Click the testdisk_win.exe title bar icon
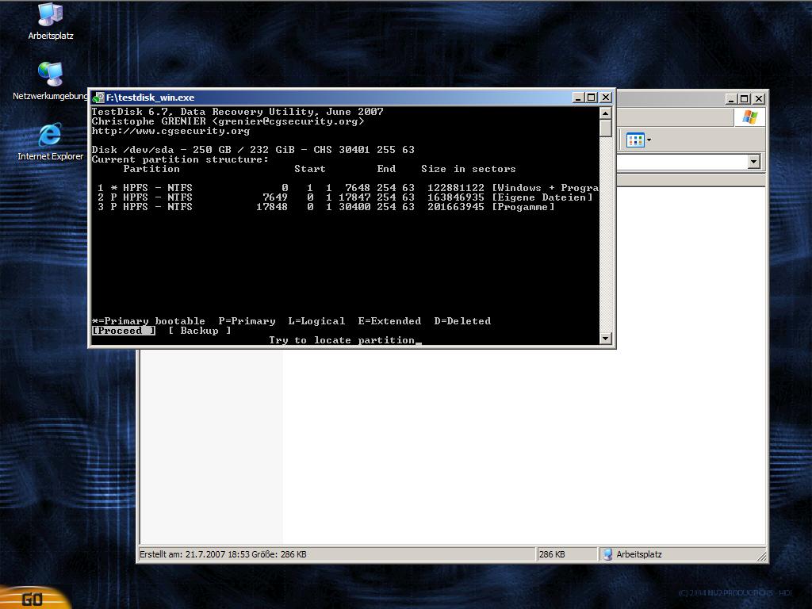This screenshot has height=609, width=812. (98, 98)
